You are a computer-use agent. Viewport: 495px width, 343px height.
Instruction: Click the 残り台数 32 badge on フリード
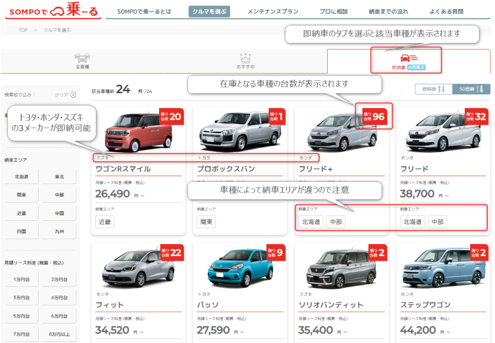click(x=476, y=116)
